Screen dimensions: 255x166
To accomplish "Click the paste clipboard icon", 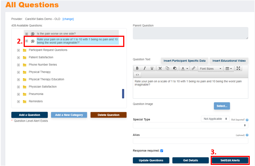I will [x=175, y=69].
